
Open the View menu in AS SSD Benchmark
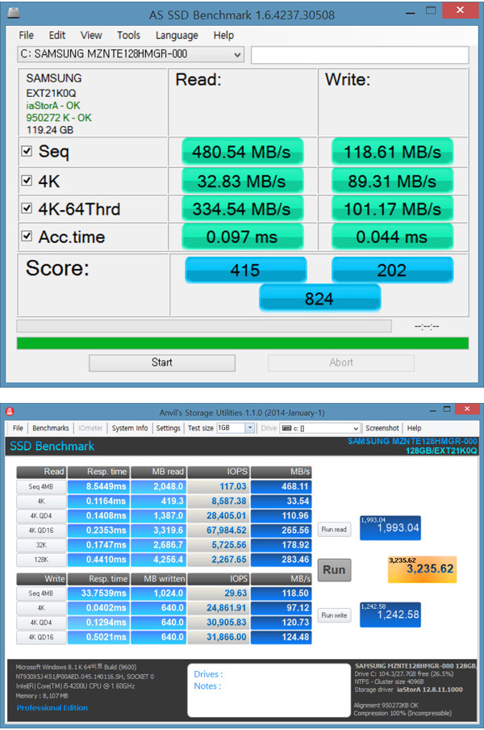coord(91,36)
